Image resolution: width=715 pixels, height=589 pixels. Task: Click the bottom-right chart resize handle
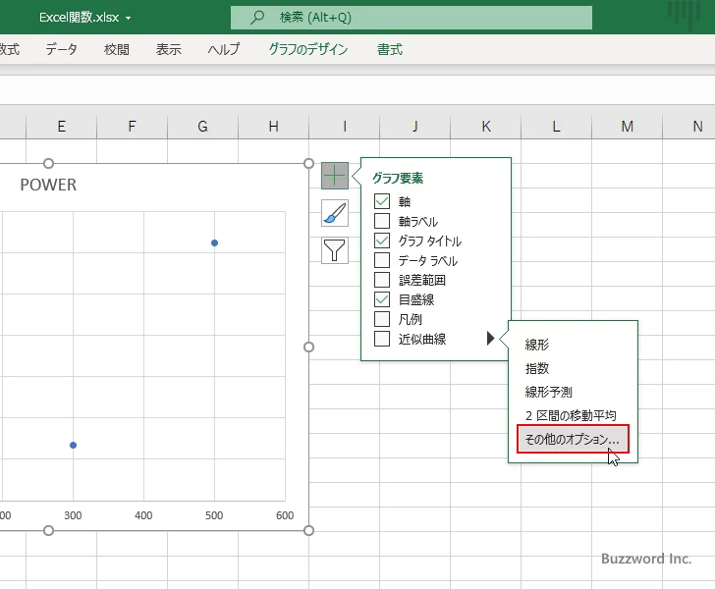[x=308, y=531]
